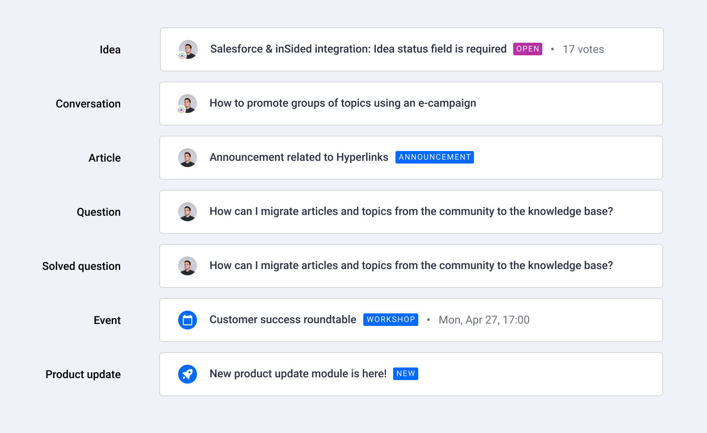Click the Product update label

83,375
